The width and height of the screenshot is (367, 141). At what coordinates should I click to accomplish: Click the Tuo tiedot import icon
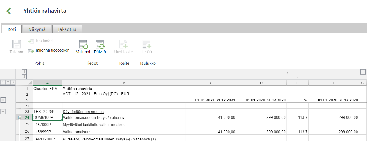click(31, 41)
